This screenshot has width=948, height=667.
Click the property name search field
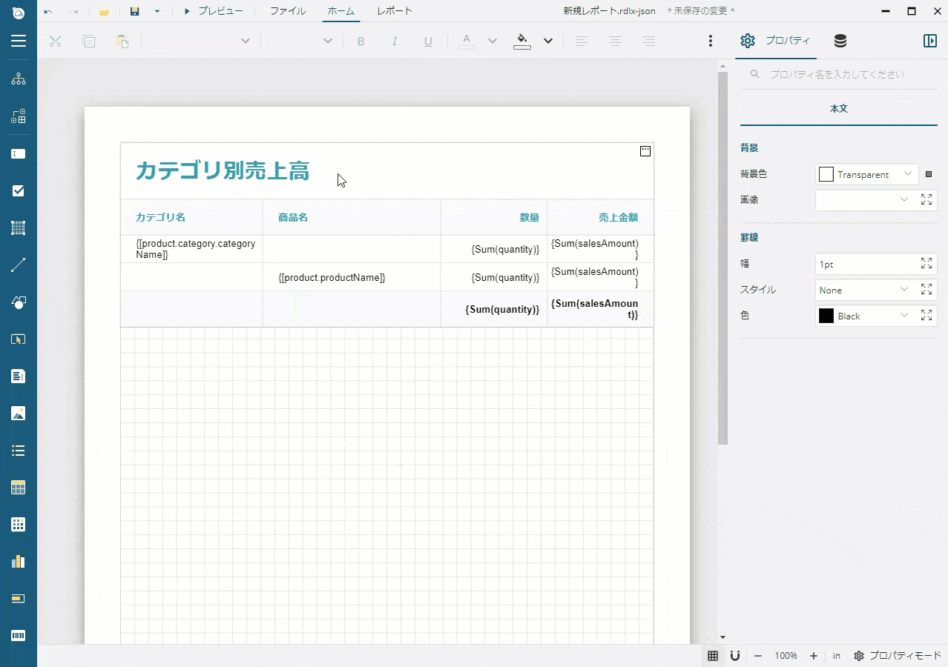(x=838, y=74)
